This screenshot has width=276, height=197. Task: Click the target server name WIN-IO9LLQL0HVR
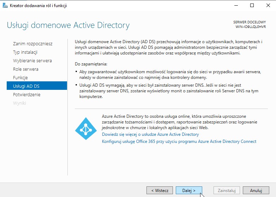(x=251, y=27)
